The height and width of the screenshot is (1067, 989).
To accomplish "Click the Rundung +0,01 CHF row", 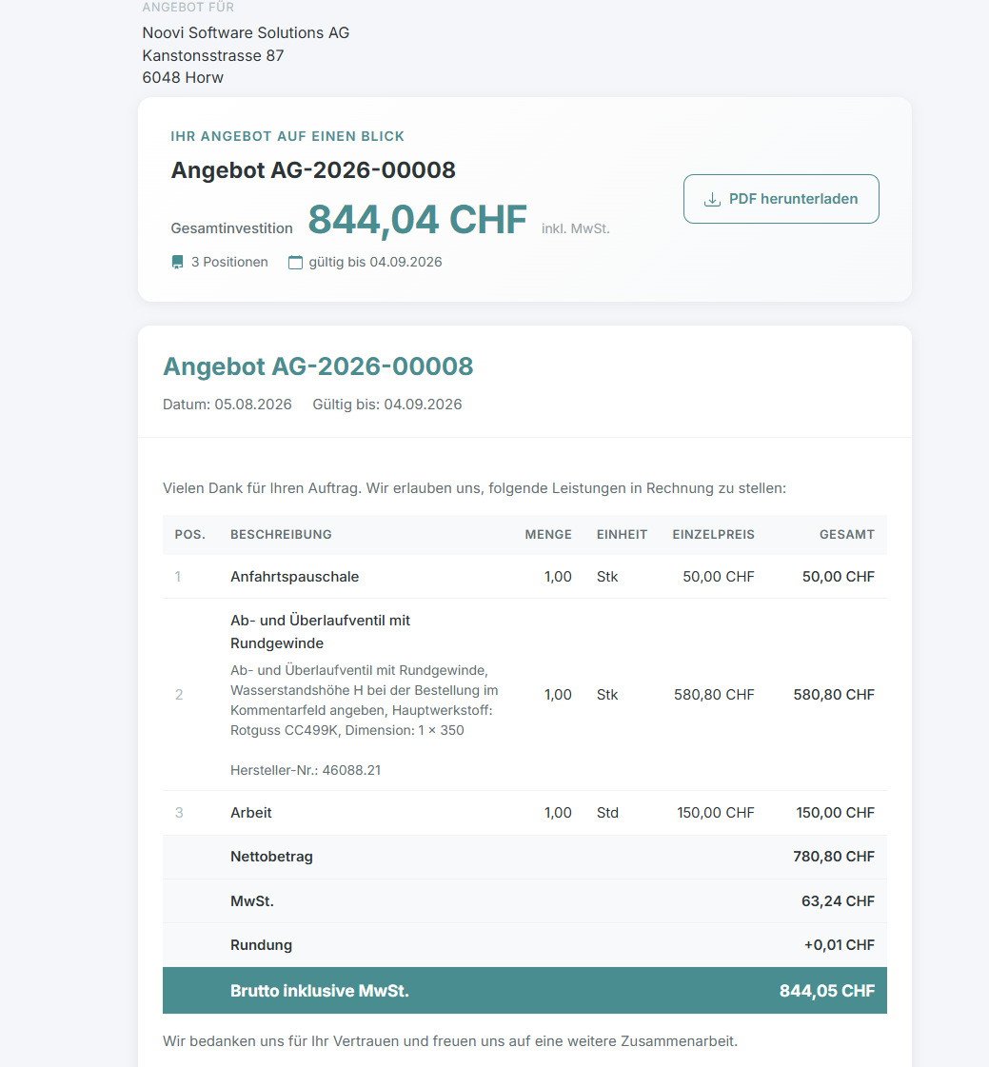I will click(x=524, y=945).
